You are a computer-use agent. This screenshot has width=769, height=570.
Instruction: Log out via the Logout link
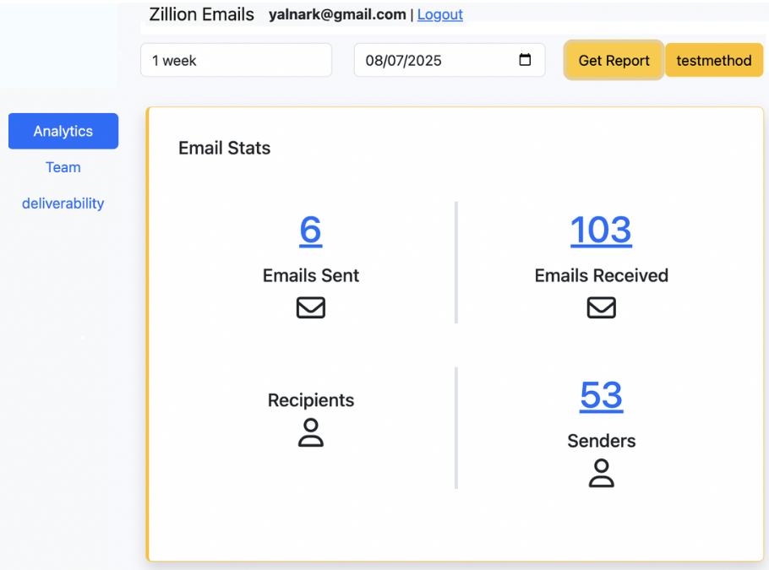click(x=439, y=14)
